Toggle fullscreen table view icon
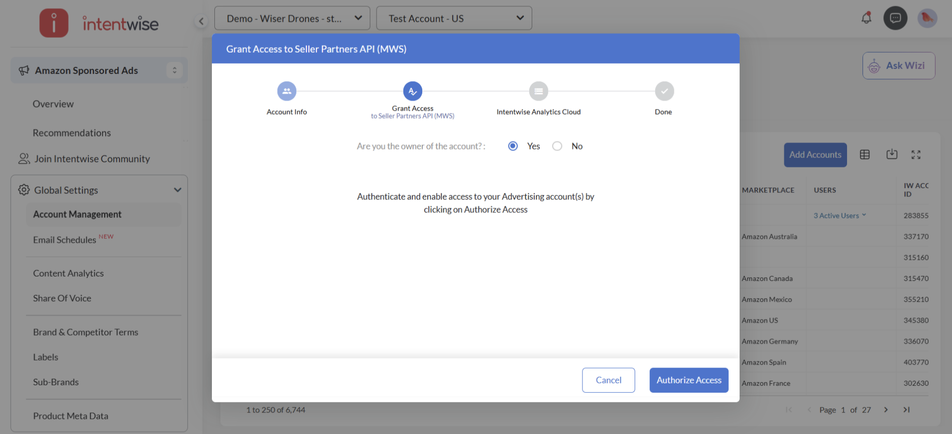Image resolution: width=952 pixels, height=434 pixels. coord(916,155)
